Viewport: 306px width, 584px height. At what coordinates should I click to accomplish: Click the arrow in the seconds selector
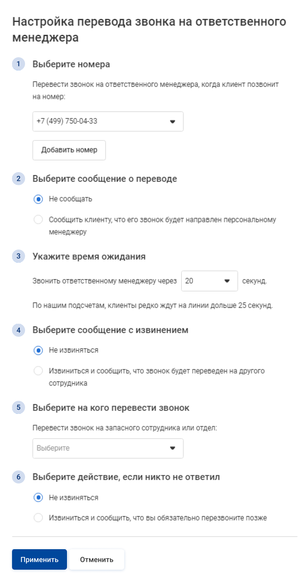227,281
